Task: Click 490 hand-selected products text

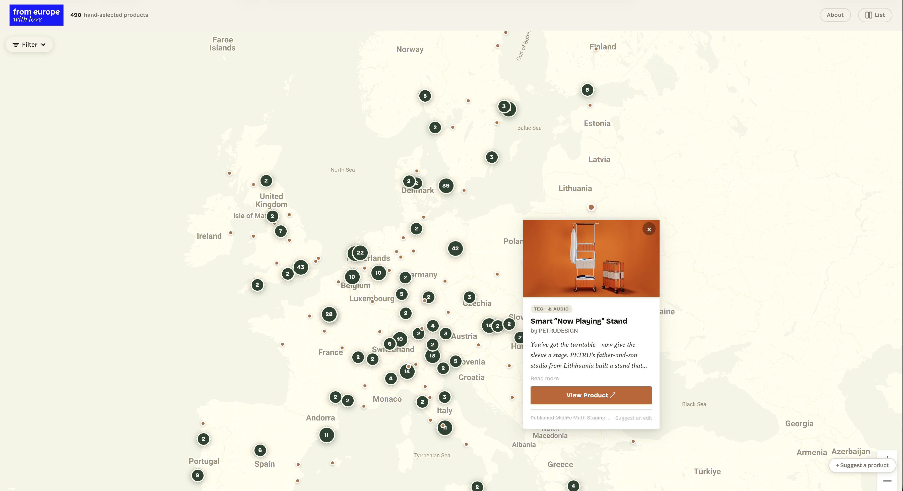Action: 109,15
